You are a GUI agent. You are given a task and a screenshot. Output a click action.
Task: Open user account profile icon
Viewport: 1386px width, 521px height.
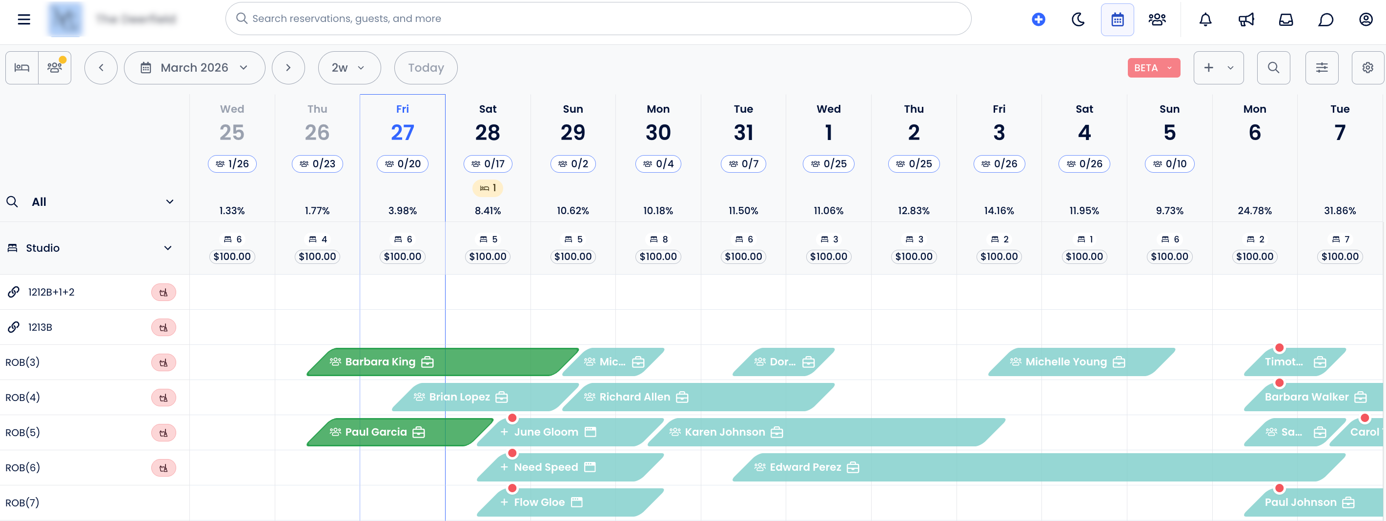tap(1366, 20)
